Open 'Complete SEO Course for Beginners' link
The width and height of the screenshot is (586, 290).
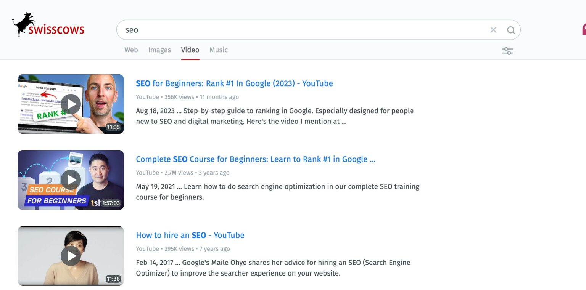tap(256, 159)
